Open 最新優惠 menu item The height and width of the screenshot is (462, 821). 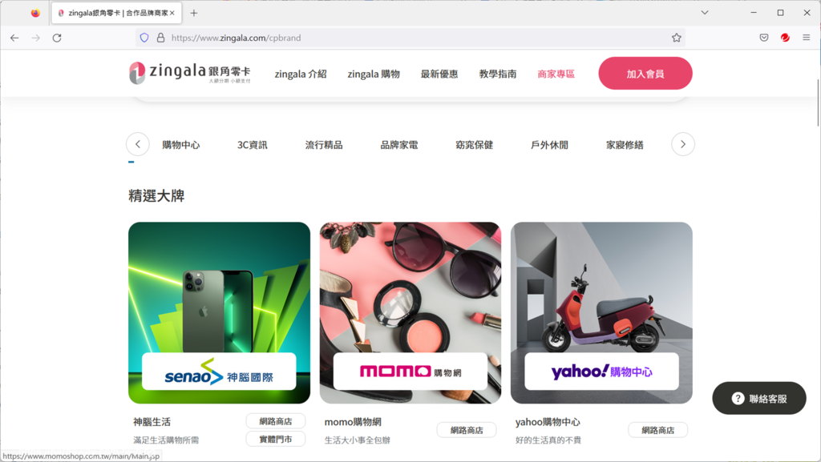pos(439,74)
